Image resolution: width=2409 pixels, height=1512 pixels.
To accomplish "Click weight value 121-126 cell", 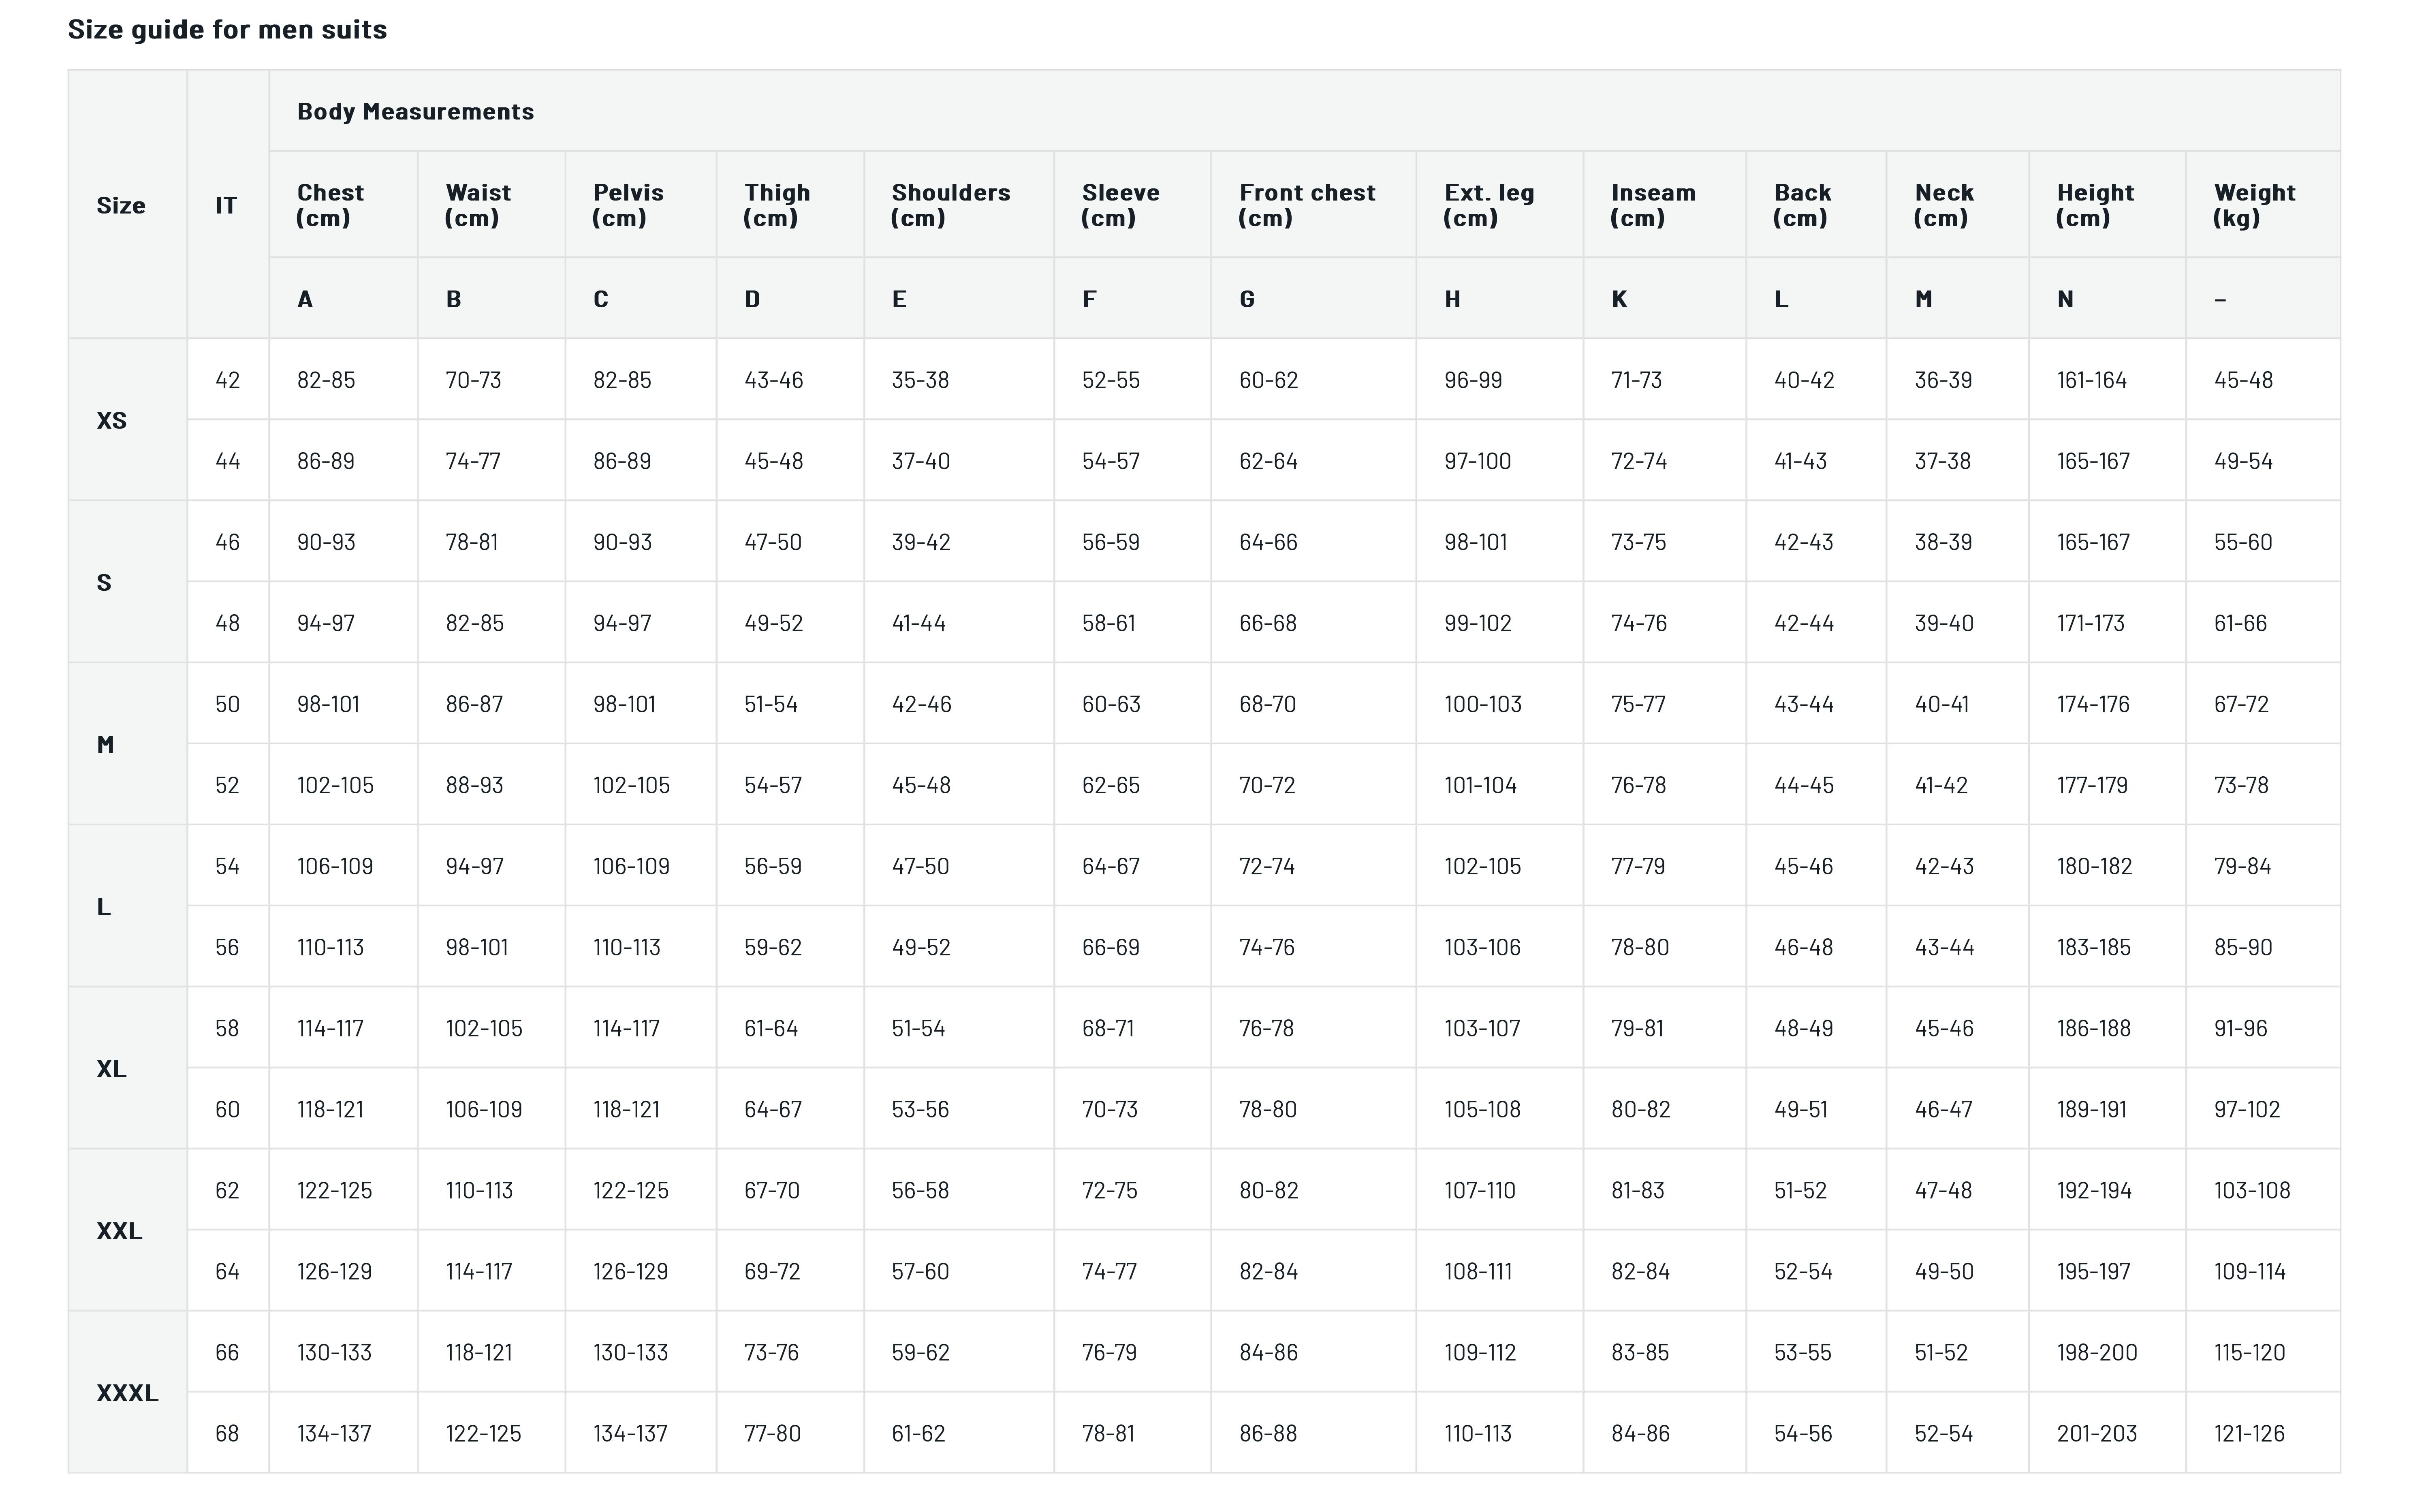I will click(x=2249, y=1433).
